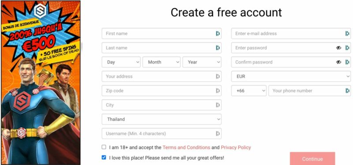Show password in Enter password field
This screenshot has height=165, width=353.
pos(338,48)
